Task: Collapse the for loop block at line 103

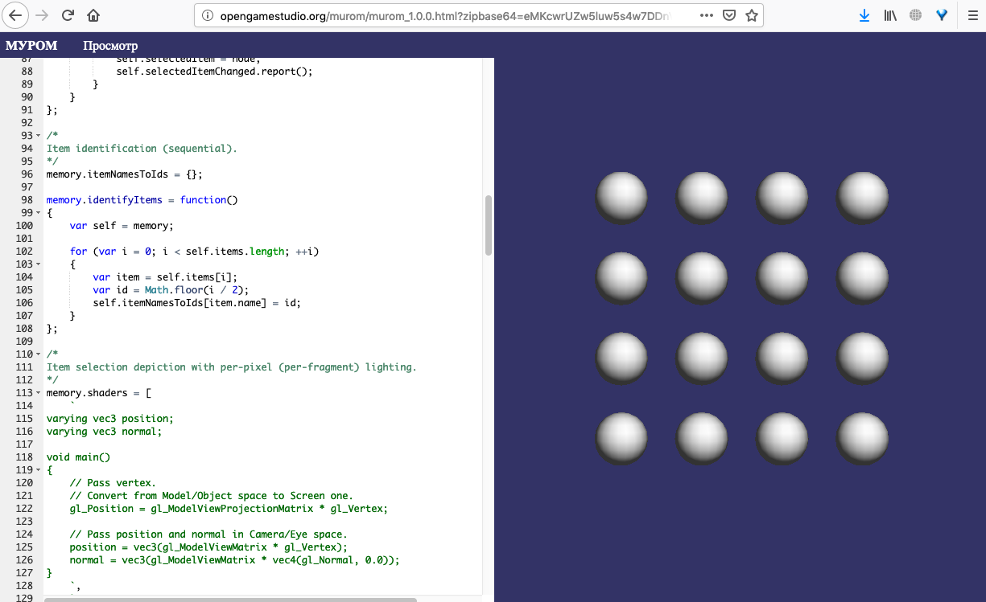Action: [x=40, y=264]
